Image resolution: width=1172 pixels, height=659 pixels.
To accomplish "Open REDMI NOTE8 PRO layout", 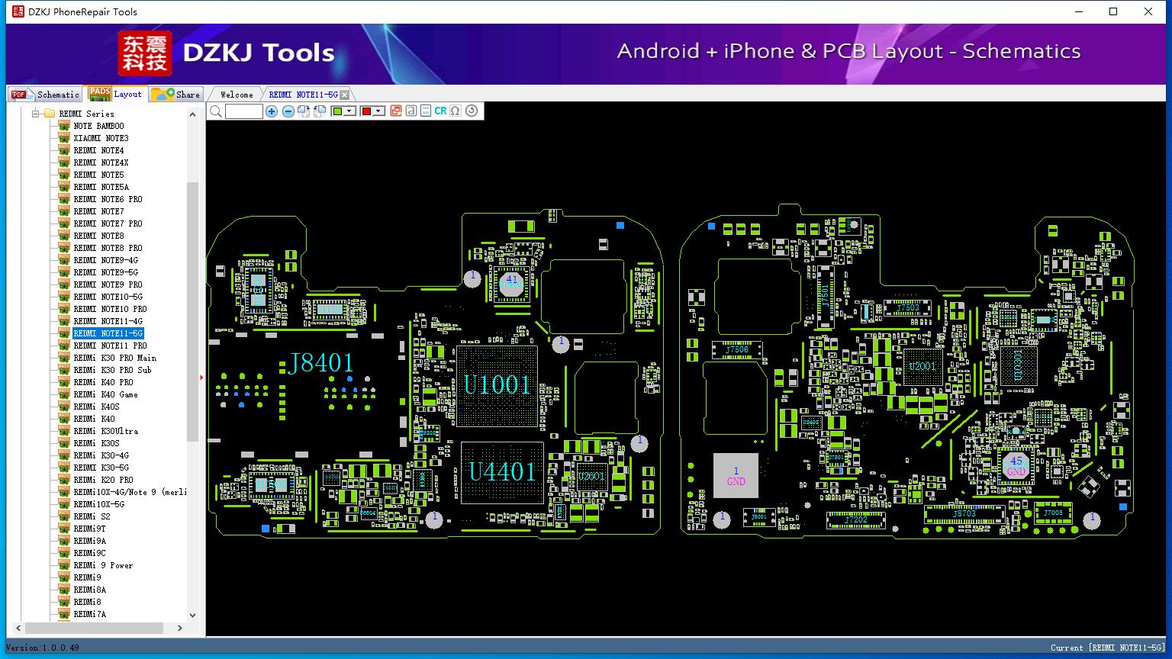I will pyautogui.click(x=108, y=248).
